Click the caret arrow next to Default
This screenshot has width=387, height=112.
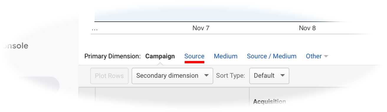[283, 76]
